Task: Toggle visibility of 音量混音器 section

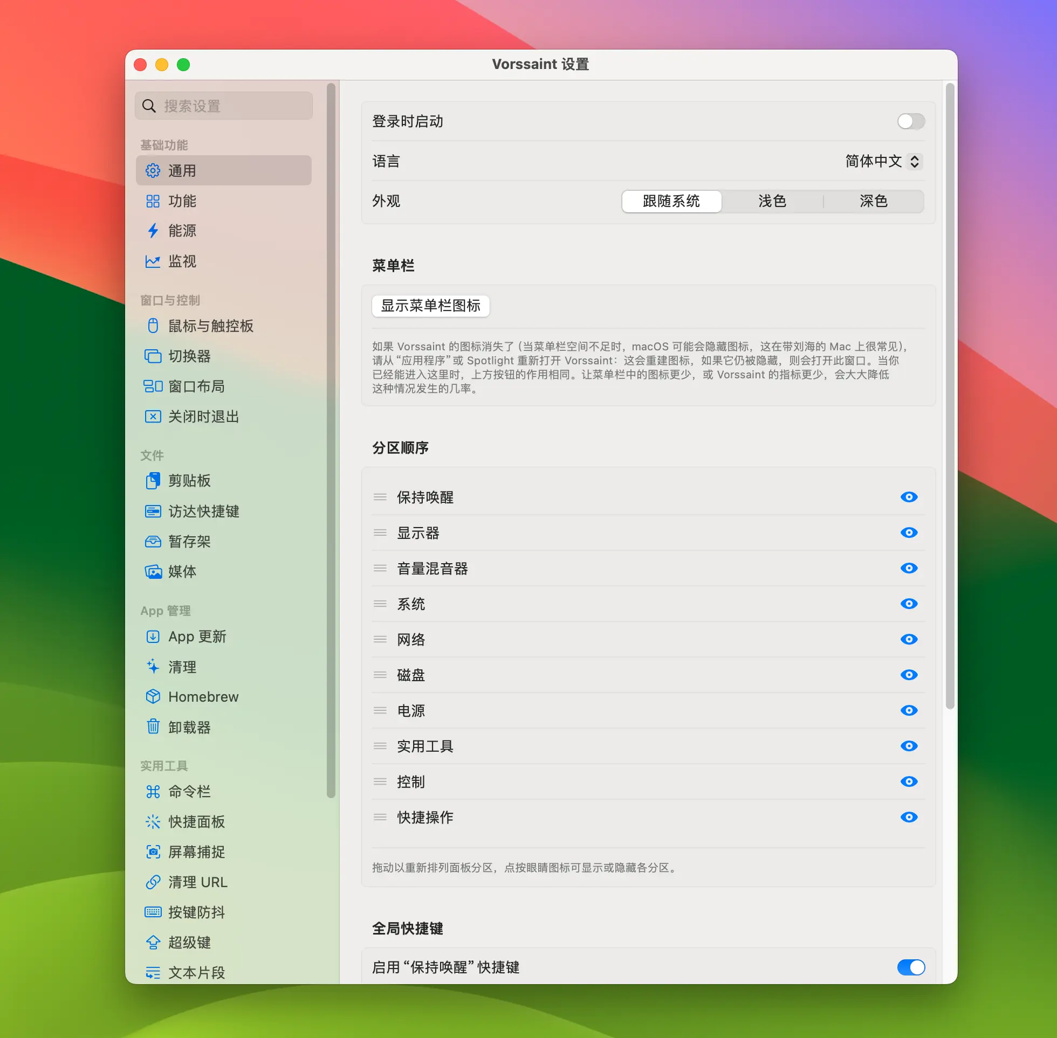Action: tap(909, 568)
